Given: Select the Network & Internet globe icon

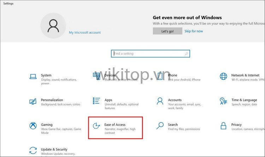Looking at the screenshot, I should [223, 77].
